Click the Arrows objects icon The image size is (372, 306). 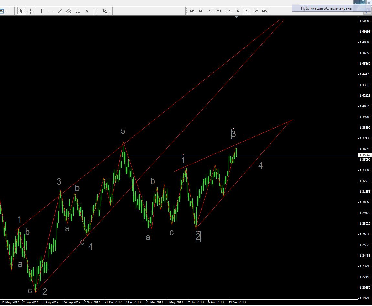(x=105, y=11)
